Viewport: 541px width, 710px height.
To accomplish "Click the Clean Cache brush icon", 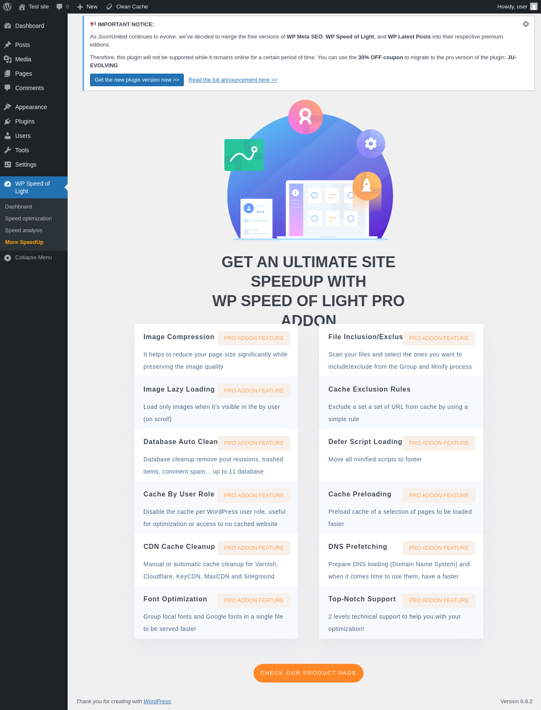I will click(x=109, y=7).
